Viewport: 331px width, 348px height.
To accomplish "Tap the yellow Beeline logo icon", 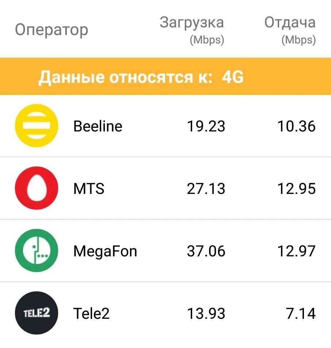I will pyautogui.click(x=37, y=126).
